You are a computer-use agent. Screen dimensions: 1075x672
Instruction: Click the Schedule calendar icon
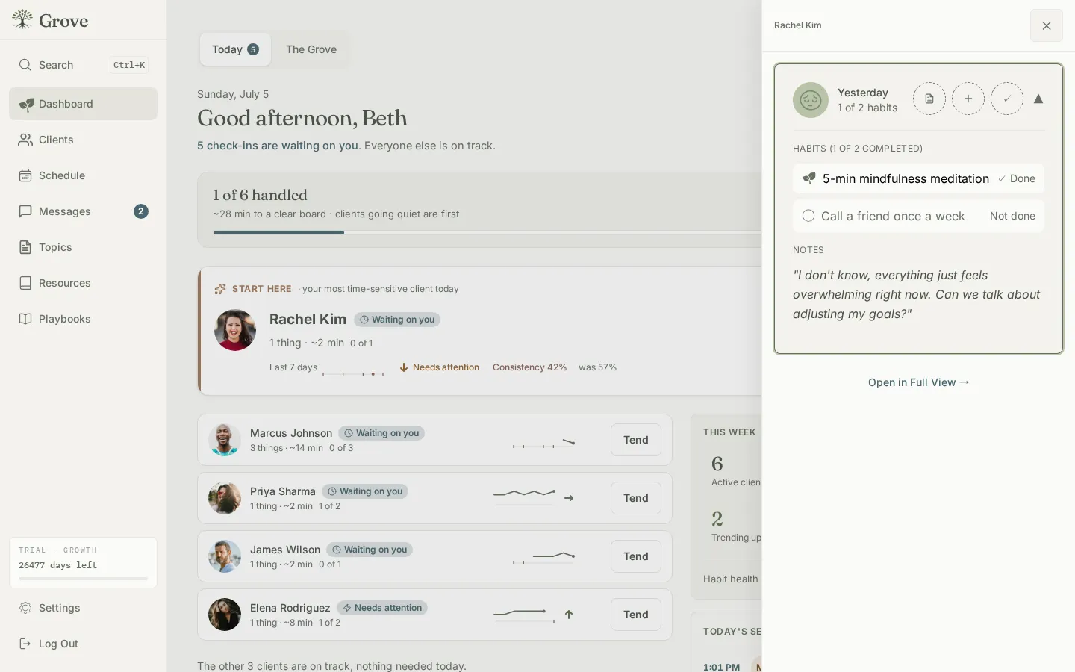click(x=25, y=175)
